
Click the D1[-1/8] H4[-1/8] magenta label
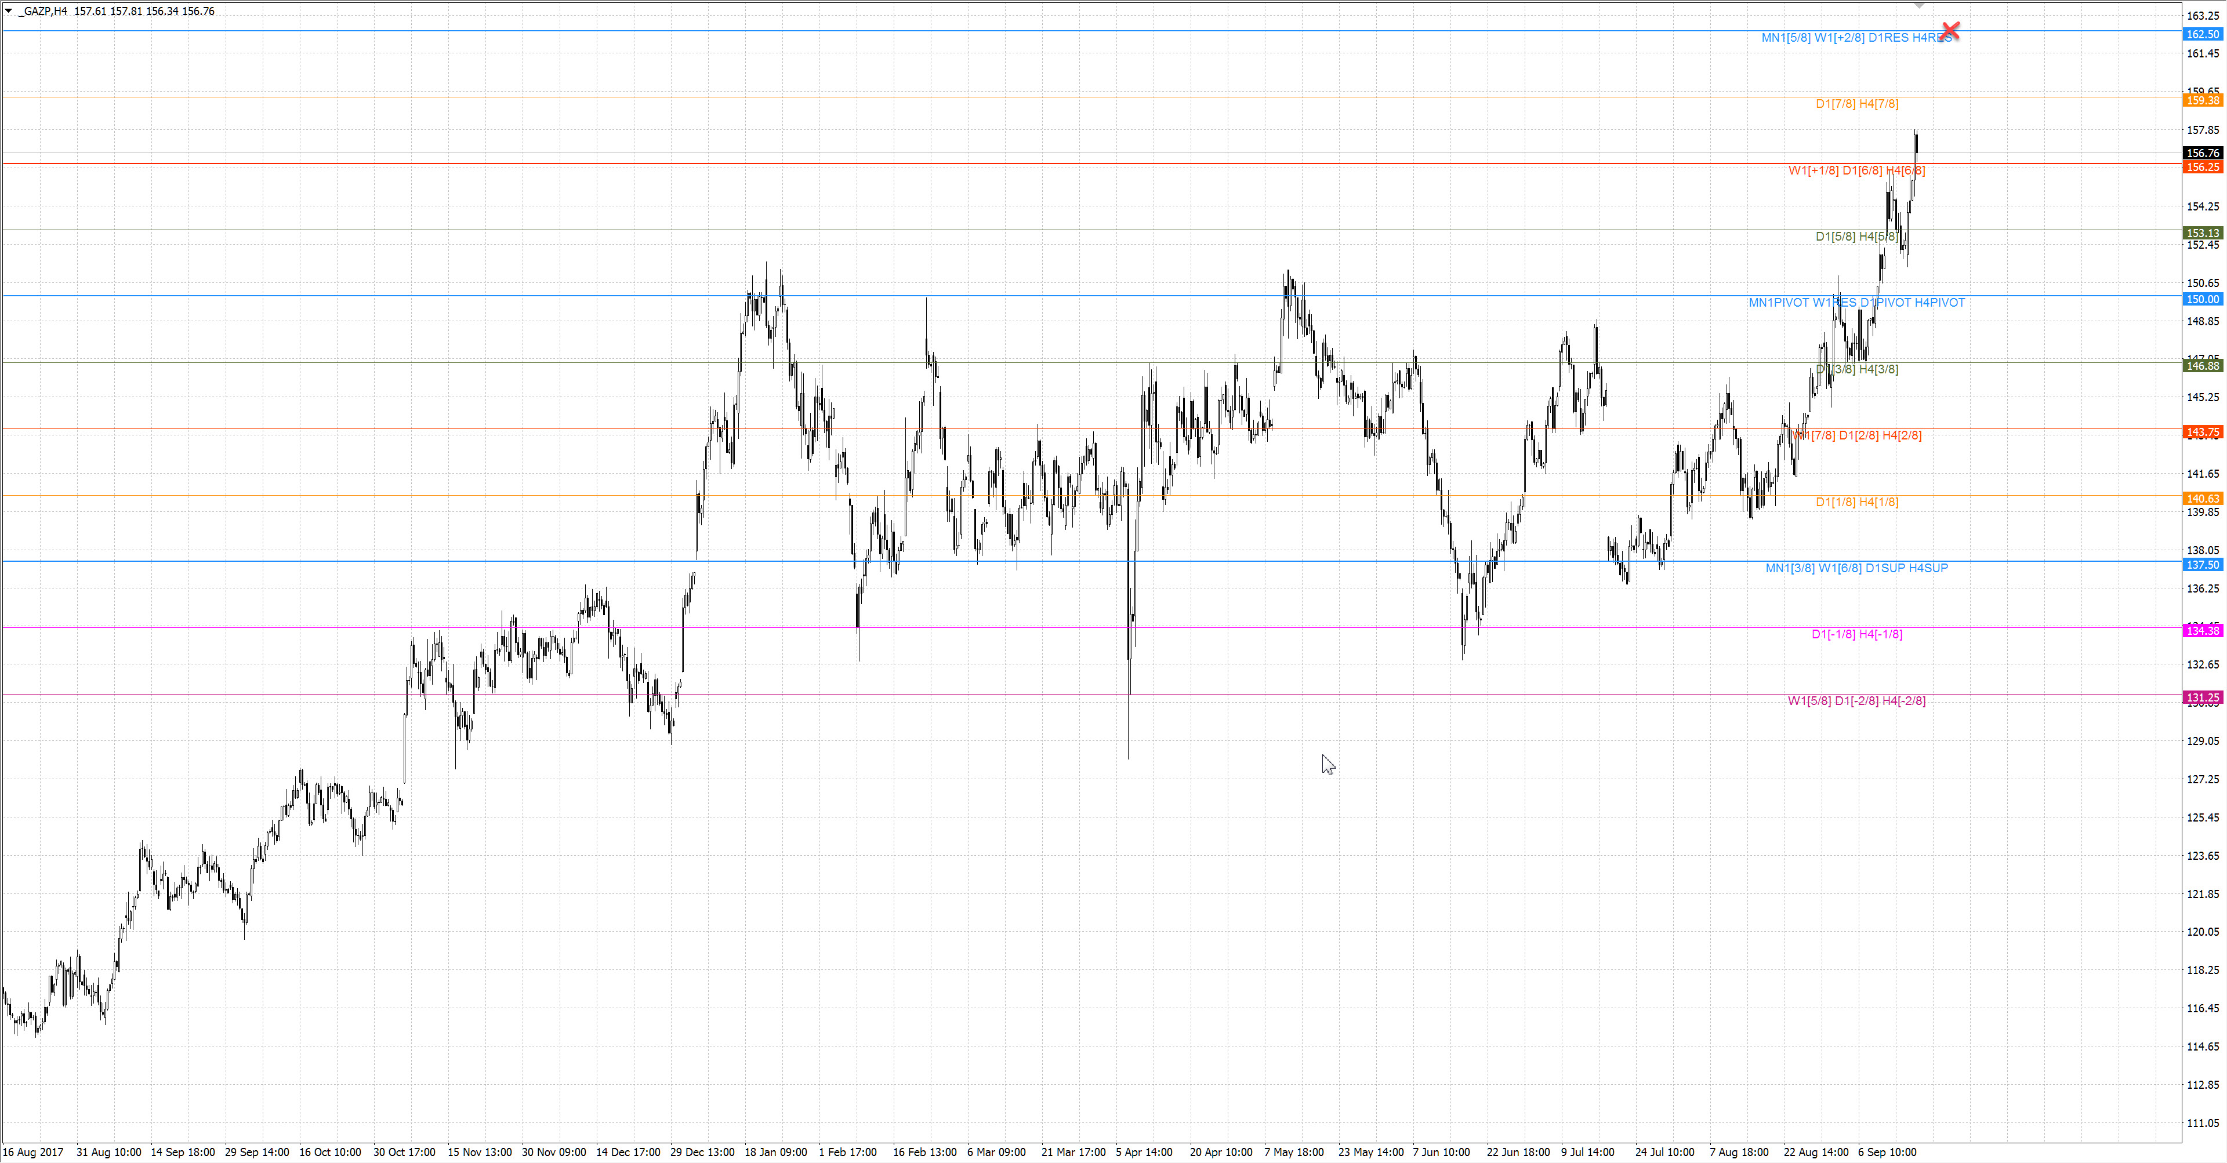(1856, 634)
